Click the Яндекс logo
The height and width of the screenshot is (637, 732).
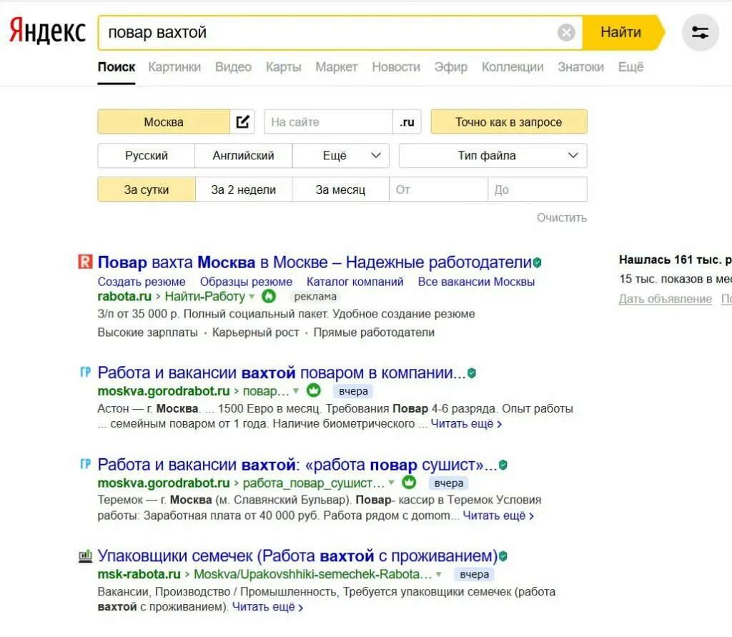point(47,31)
